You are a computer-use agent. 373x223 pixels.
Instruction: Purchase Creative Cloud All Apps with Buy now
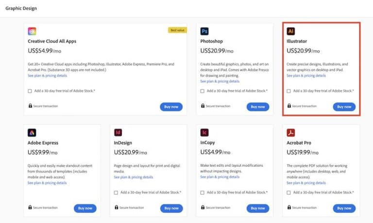click(171, 107)
